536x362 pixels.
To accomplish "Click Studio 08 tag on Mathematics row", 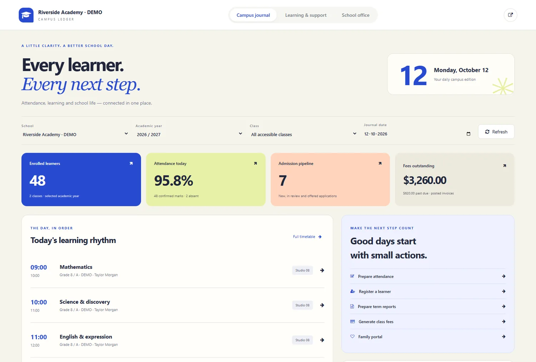I will click(x=302, y=270).
